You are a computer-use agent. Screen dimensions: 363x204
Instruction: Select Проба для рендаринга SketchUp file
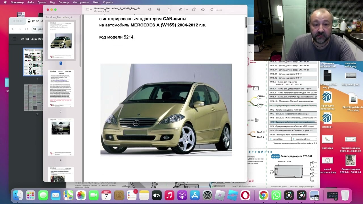[x=328, y=101]
